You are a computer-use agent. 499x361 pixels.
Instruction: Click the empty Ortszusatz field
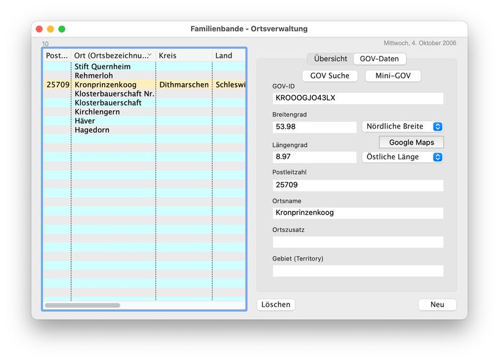click(x=358, y=242)
